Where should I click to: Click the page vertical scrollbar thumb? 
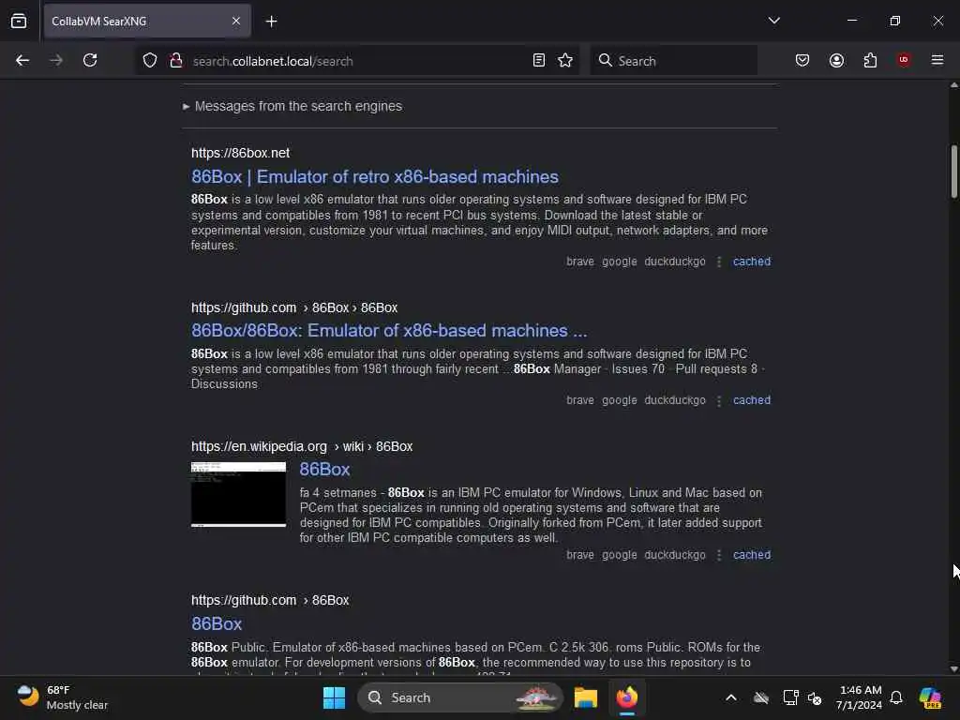pyautogui.click(x=953, y=172)
